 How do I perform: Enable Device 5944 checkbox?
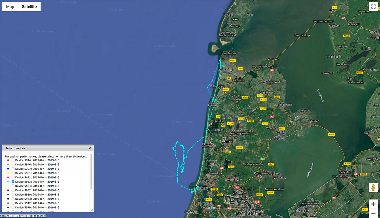coord(13,160)
